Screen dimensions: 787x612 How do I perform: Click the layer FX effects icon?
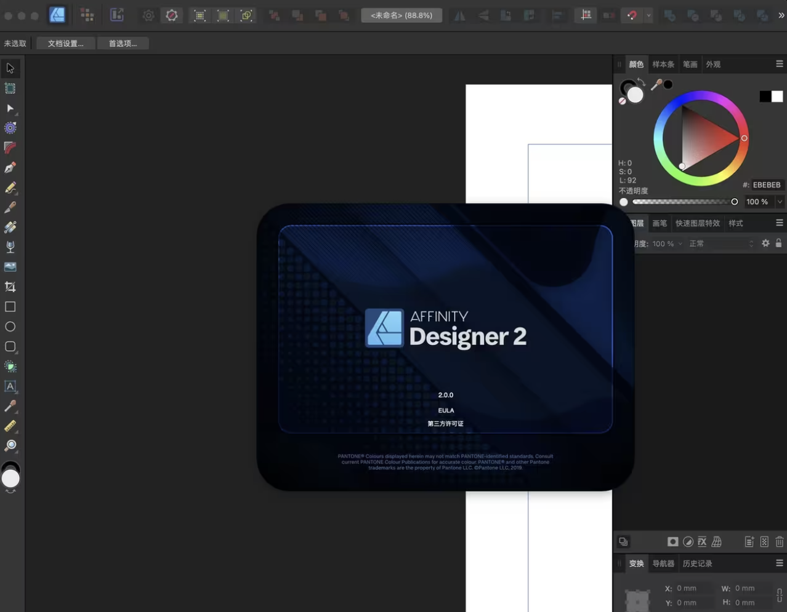702,542
